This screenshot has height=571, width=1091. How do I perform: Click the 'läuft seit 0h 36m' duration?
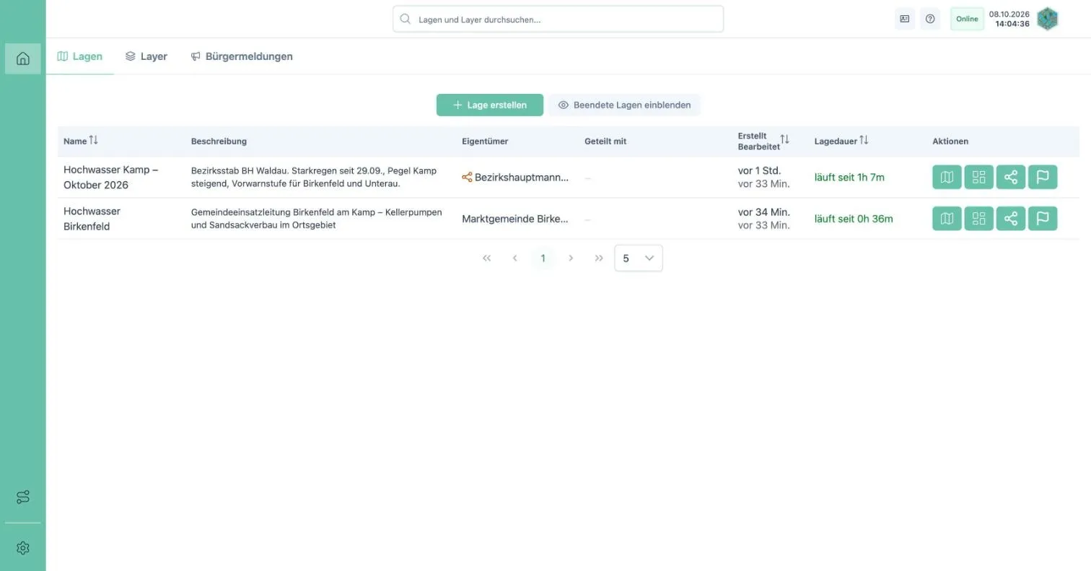point(854,218)
